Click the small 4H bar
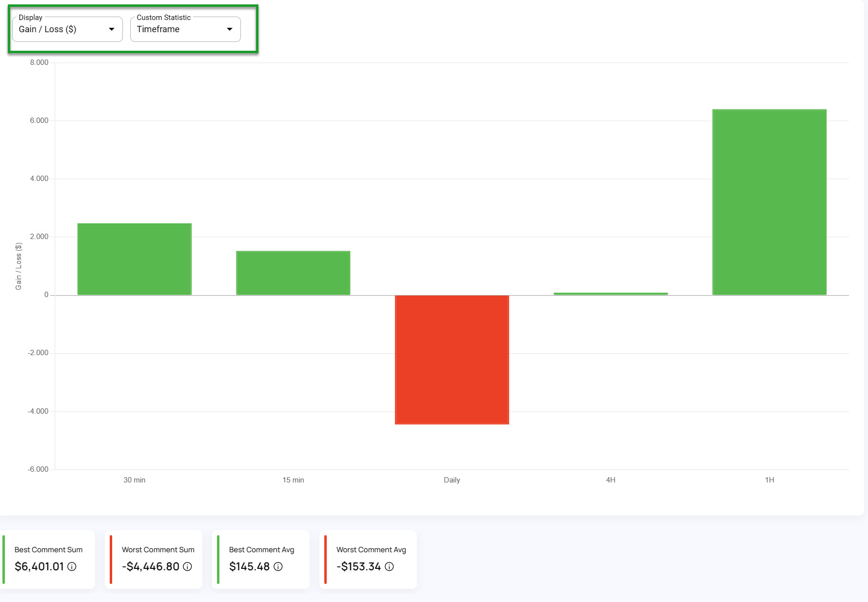The height and width of the screenshot is (602, 868). (611, 292)
